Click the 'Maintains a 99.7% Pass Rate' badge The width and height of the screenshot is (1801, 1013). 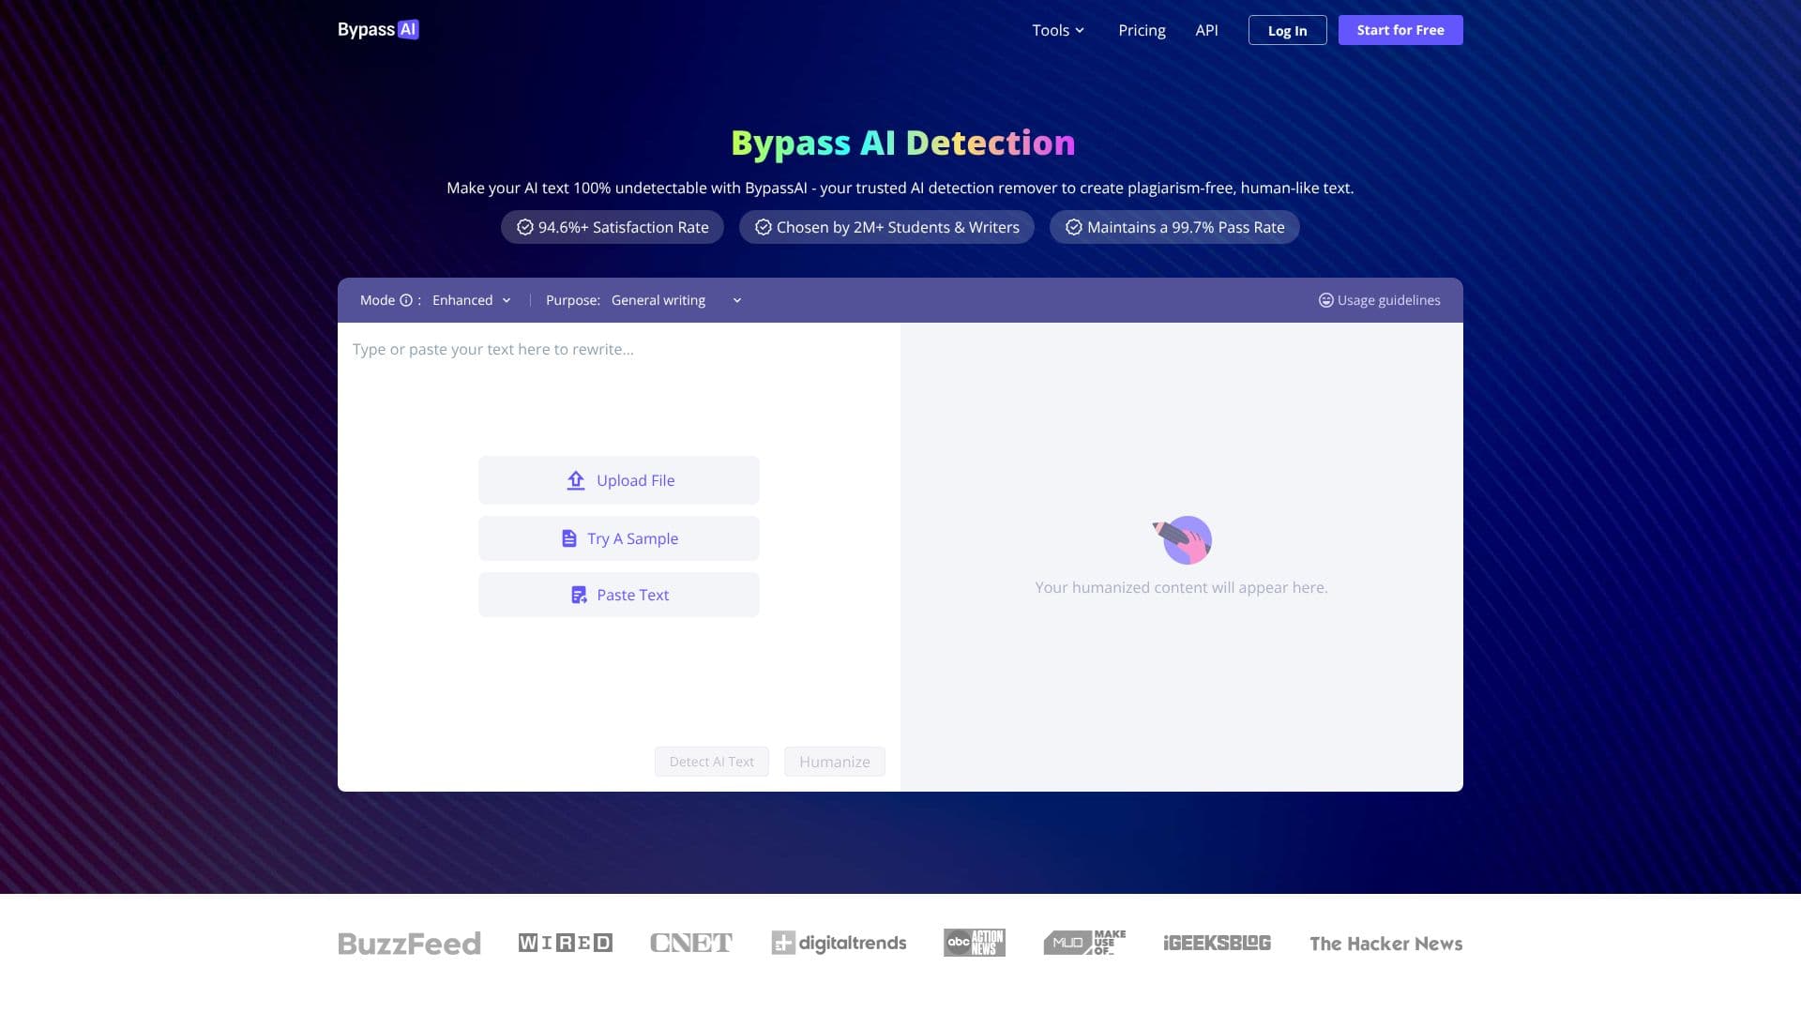pos(1174,227)
